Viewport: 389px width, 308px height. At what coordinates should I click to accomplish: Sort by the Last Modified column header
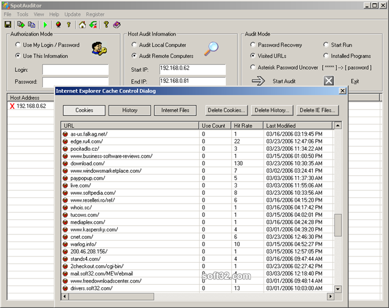298,126
